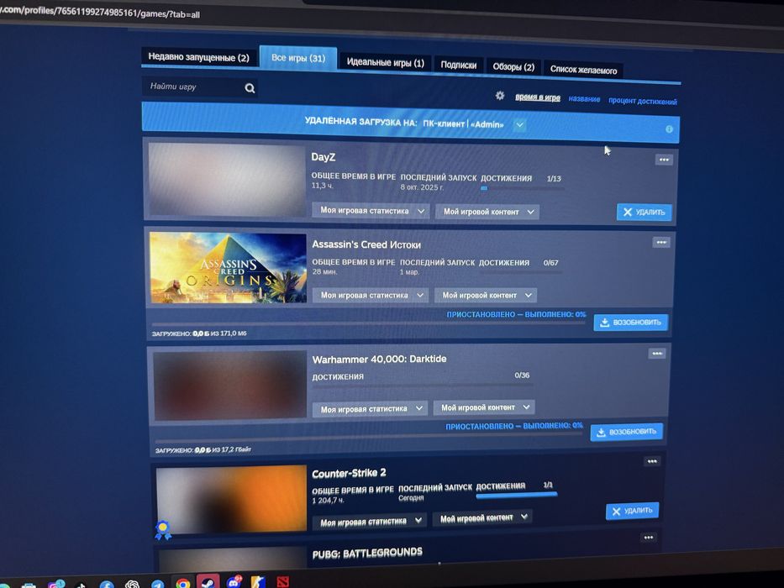The height and width of the screenshot is (588, 784).
Task: Sort games by название
Action: (584, 99)
